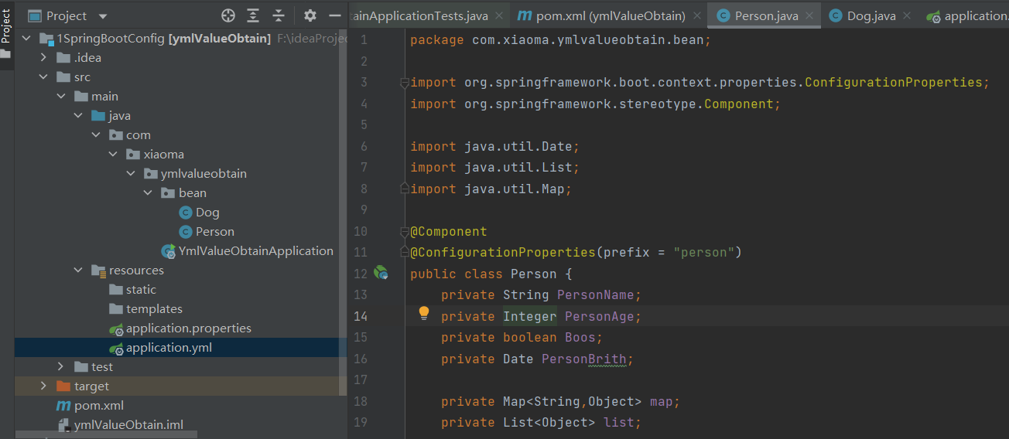Select the Person class in project tree
The image size is (1009, 439).
tap(207, 231)
